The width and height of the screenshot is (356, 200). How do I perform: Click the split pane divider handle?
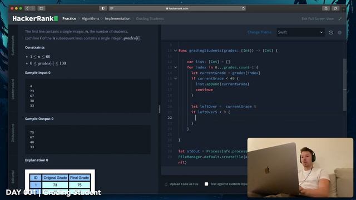(160, 109)
